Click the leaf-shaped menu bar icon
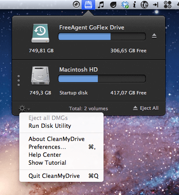The height and width of the screenshot is (195, 179). pyautogui.click(x=113, y=5)
